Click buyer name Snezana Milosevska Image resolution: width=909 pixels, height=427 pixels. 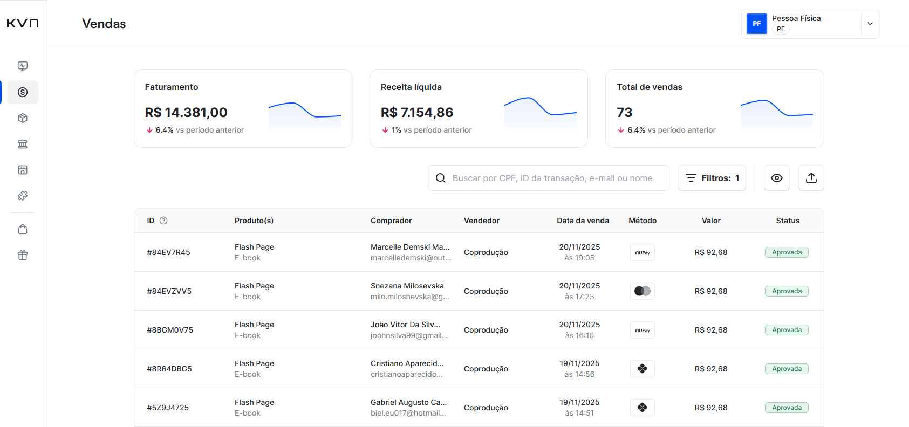pyautogui.click(x=407, y=286)
